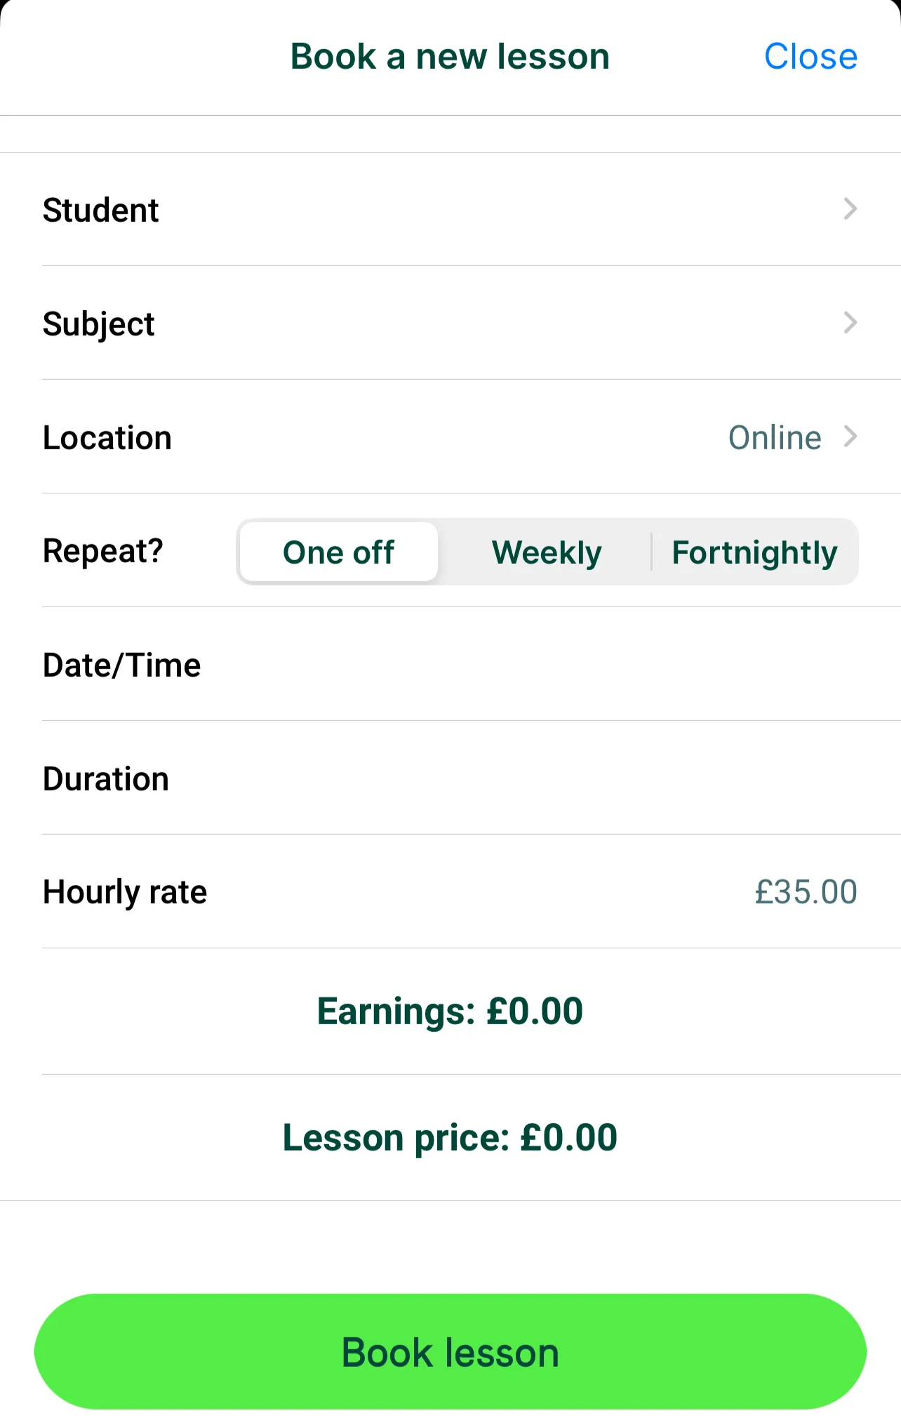Image resolution: width=901 pixels, height=1425 pixels.
Task: Edit the £35.00 hourly rate value
Action: 806,892
